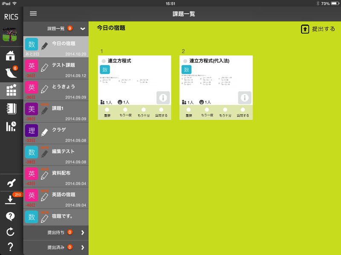Select 質問する radio button on card 1
The image size is (341, 255).
pyautogui.click(x=161, y=110)
